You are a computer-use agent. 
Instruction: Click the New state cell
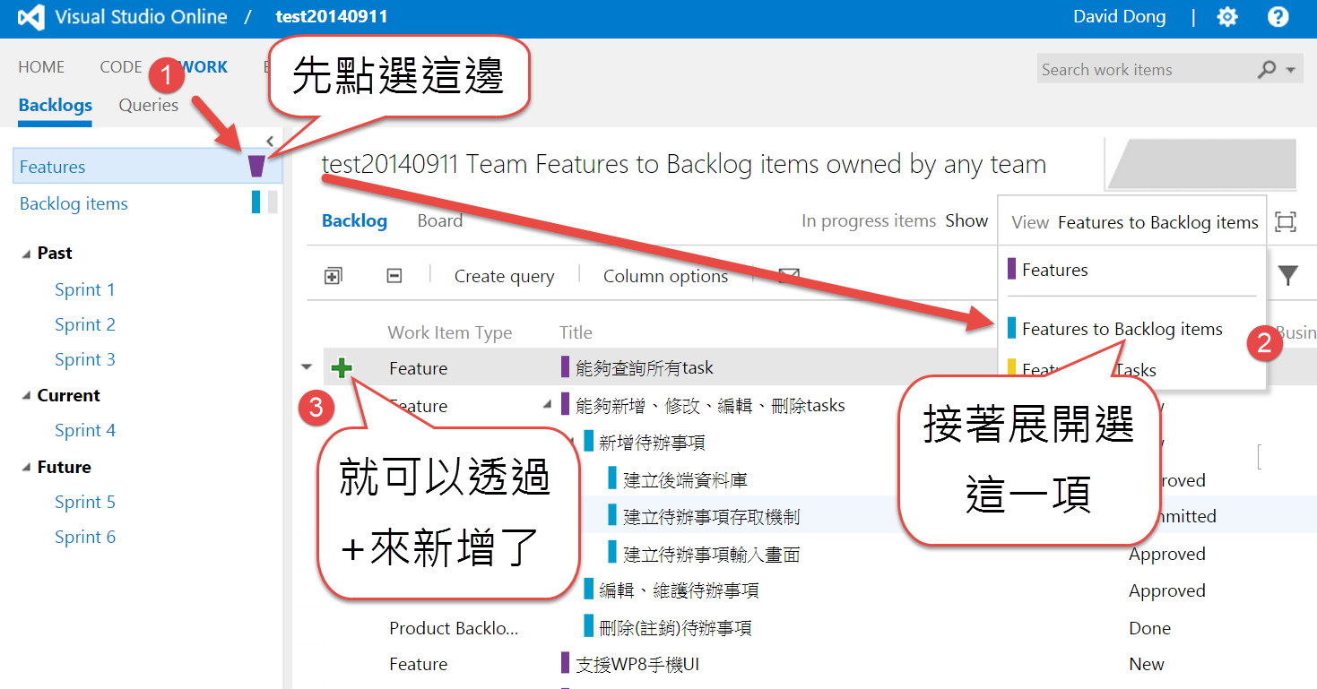(x=1146, y=664)
